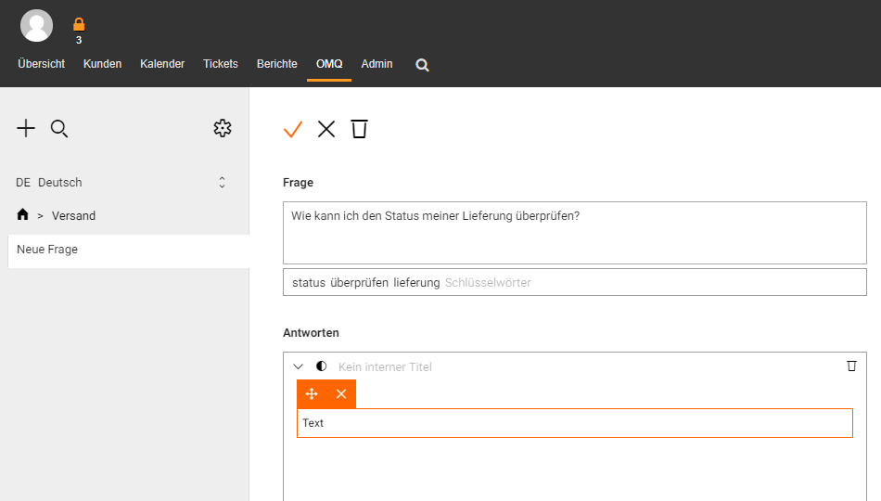
Task: Go to home category via house icon
Action: [22, 214]
